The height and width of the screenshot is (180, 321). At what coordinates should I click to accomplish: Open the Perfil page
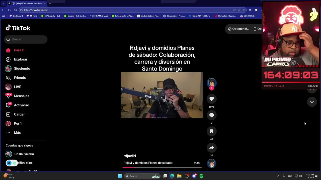[x=14, y=123]
